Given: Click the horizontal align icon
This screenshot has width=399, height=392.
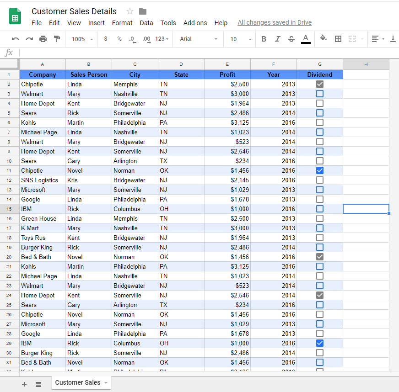Looking at the screenshot, I should coord(375,39).
